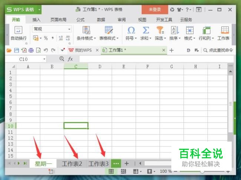
Task: Decrease decimal places
Action: coord(68,38)
